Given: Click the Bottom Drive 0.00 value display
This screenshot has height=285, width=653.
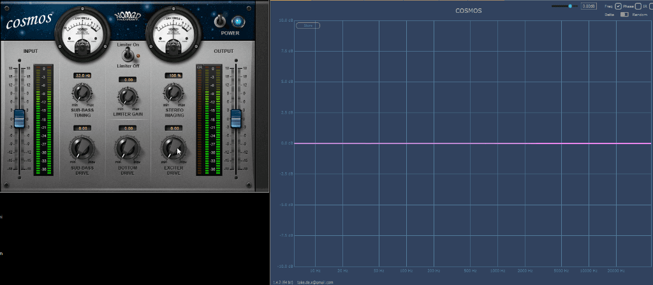Looking at the screenshot, I should 128,128.
